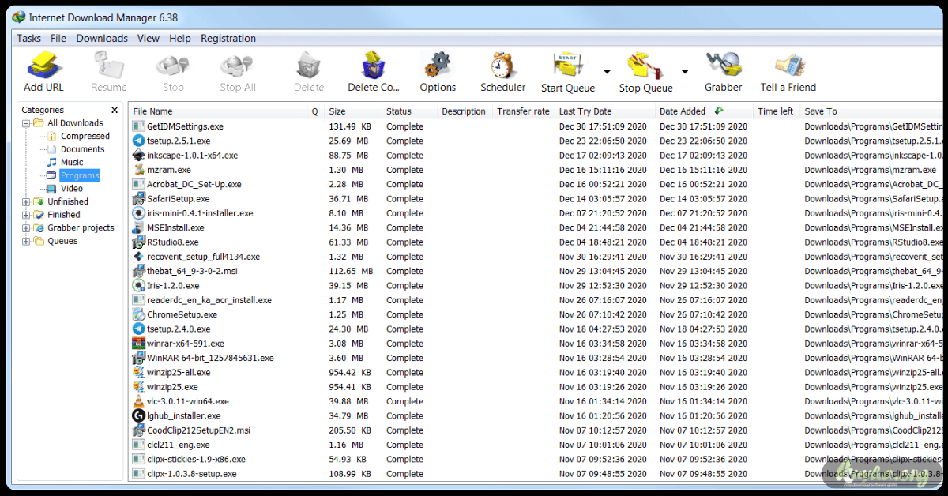Click the Delete Completed toolbar icon

pyautogui.click(x=373, y=66)
